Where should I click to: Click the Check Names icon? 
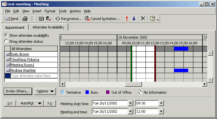pos(49,19)
